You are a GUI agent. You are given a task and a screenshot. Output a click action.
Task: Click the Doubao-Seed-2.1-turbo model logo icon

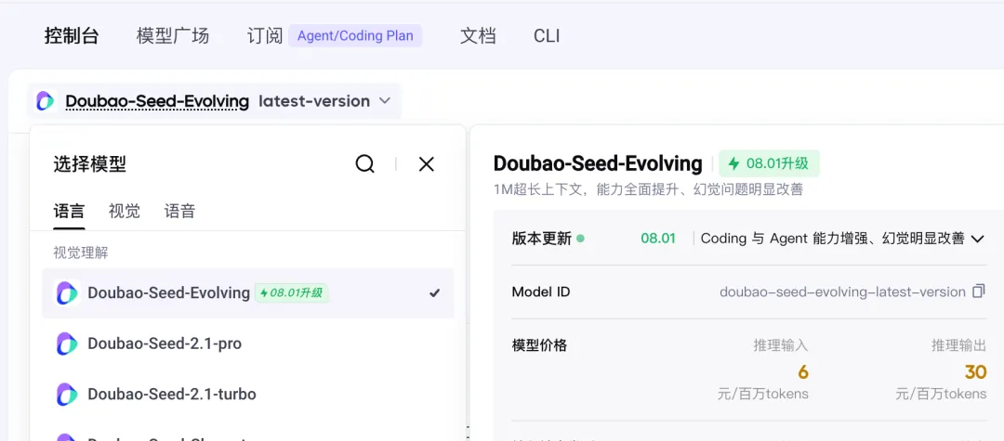click(67, 395)
